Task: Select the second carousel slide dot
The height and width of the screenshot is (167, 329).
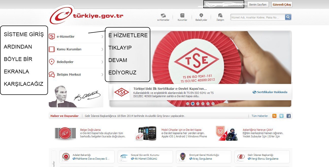Action: point(193,103)
